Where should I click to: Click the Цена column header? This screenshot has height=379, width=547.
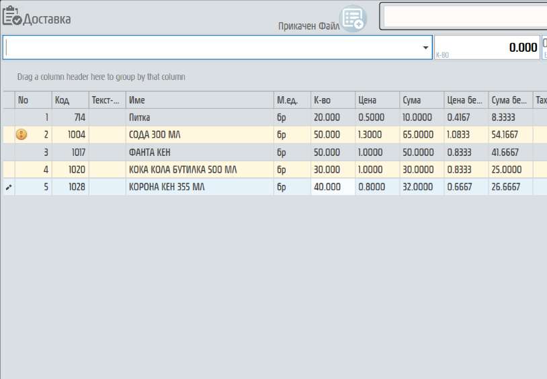pyautogui.click(x=377, y=101)
